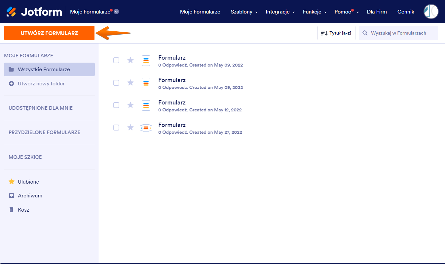Star the form created on May 27, 2022
The height and width of the screenshot is (264, 445).
tap(130, 128)
